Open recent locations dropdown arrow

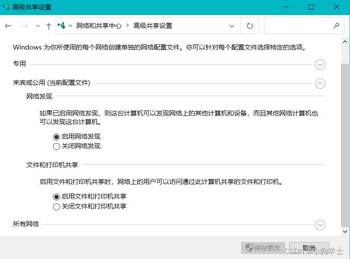pyautogui.click(x=38, y=26)
